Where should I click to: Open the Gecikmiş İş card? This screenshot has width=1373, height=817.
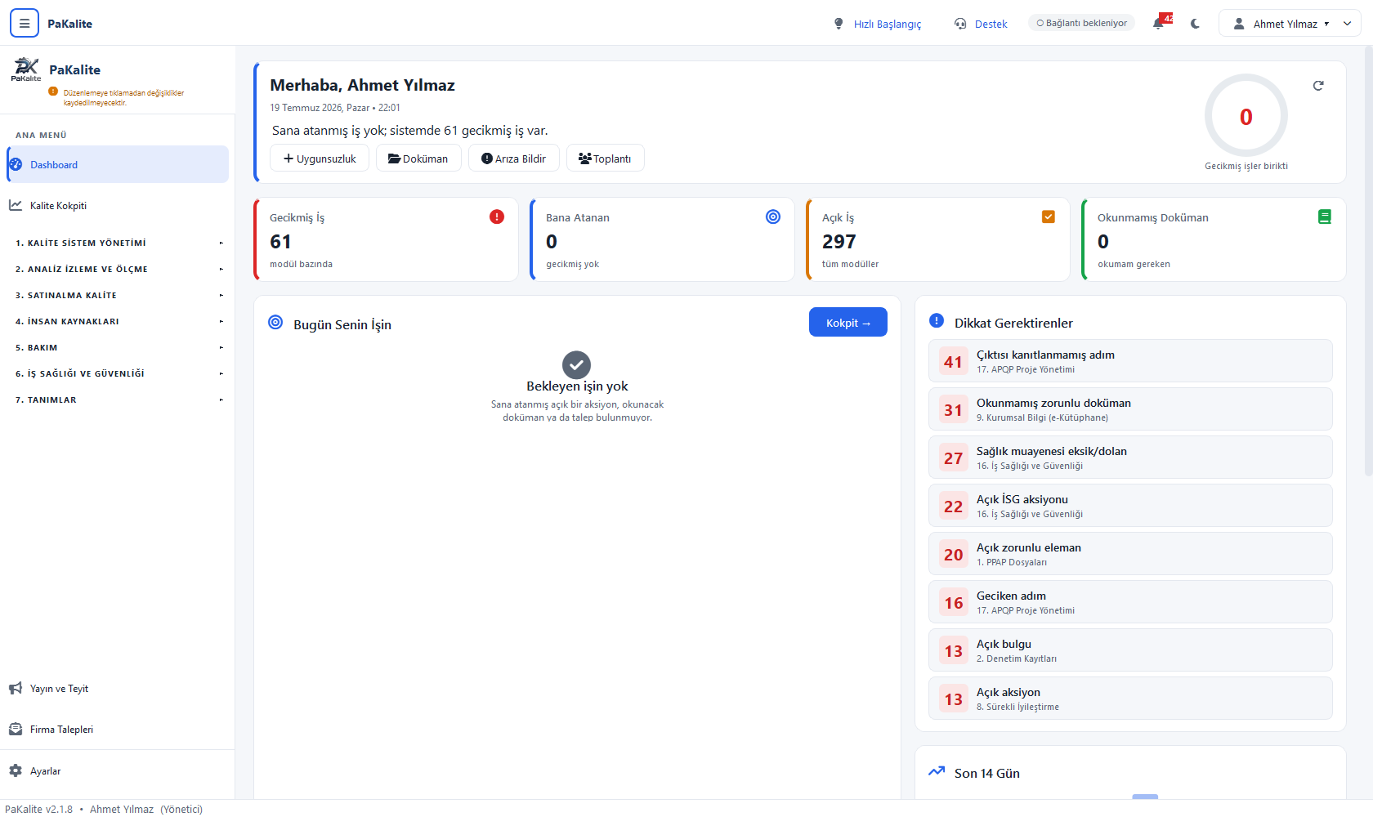point(386,239)
